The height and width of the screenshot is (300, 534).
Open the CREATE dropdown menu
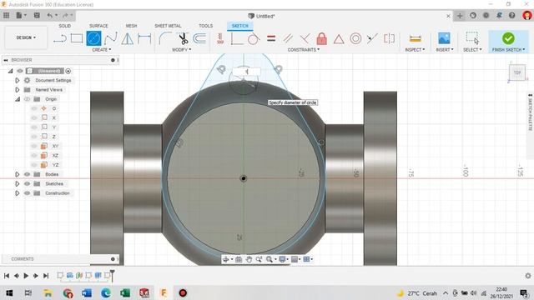(102, 50)
